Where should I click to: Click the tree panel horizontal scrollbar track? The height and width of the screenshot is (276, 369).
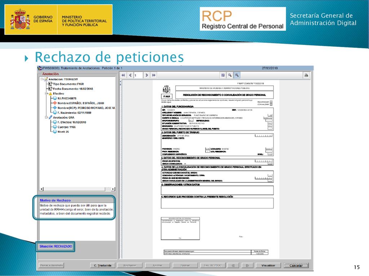(x=77, y=189)
